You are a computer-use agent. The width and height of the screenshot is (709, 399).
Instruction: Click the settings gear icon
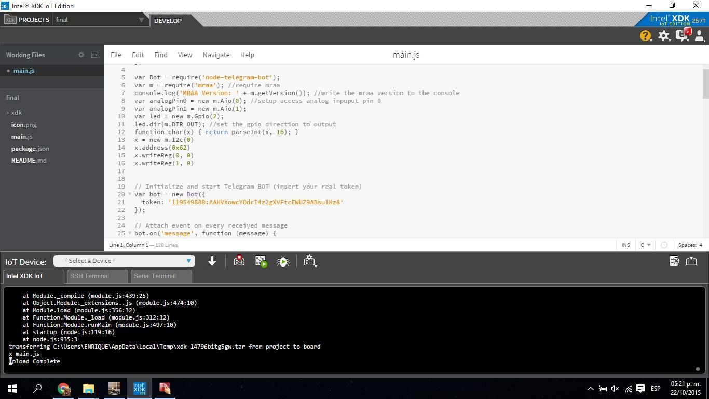[664, 36]
